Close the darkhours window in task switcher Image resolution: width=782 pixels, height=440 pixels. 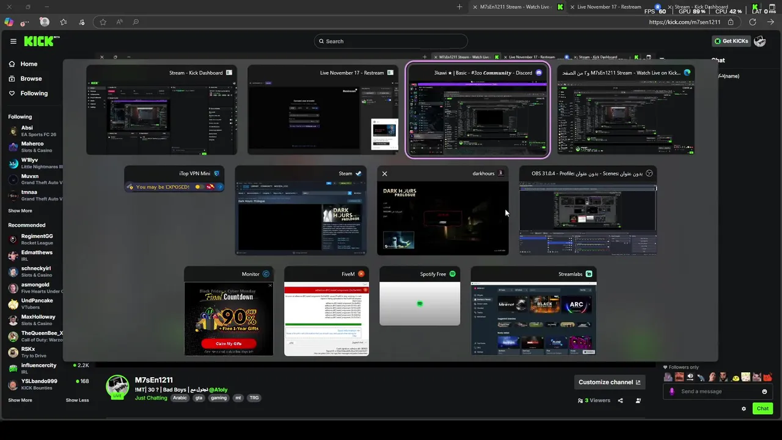384,174
